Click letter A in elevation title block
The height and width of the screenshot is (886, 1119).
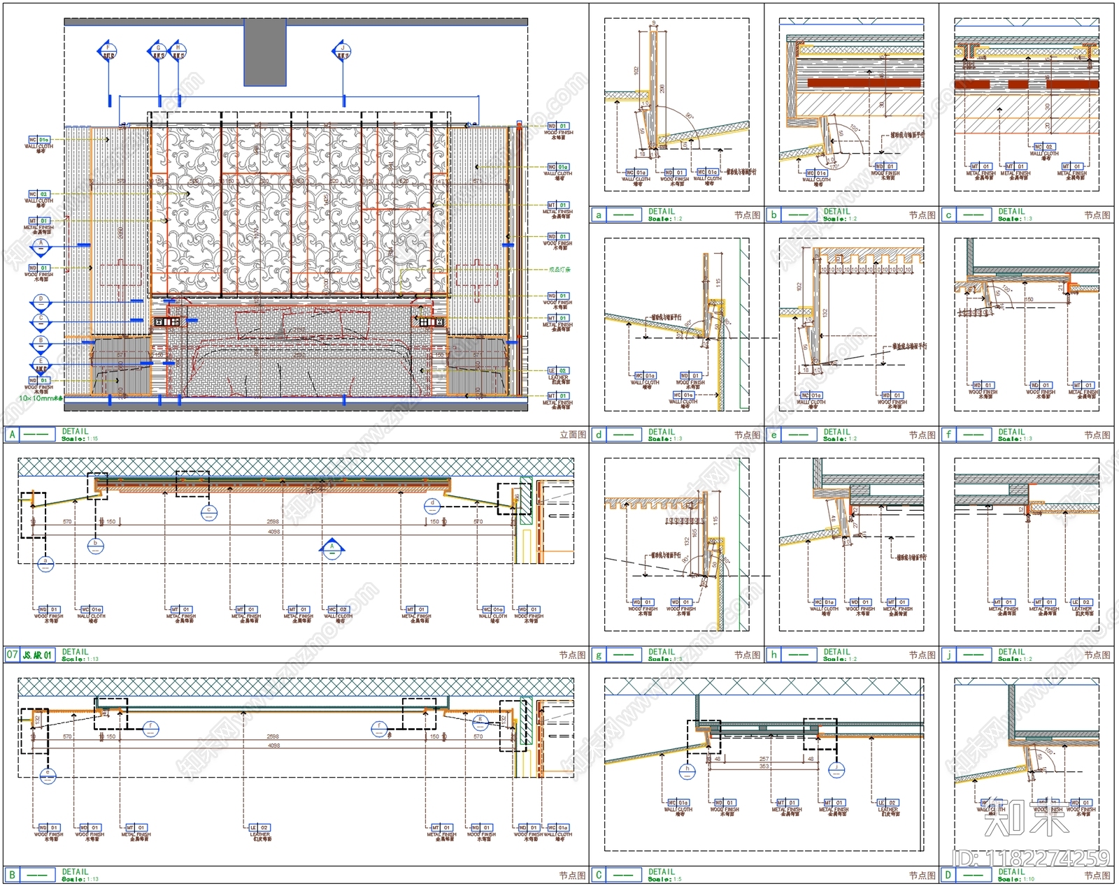(12, 435)
